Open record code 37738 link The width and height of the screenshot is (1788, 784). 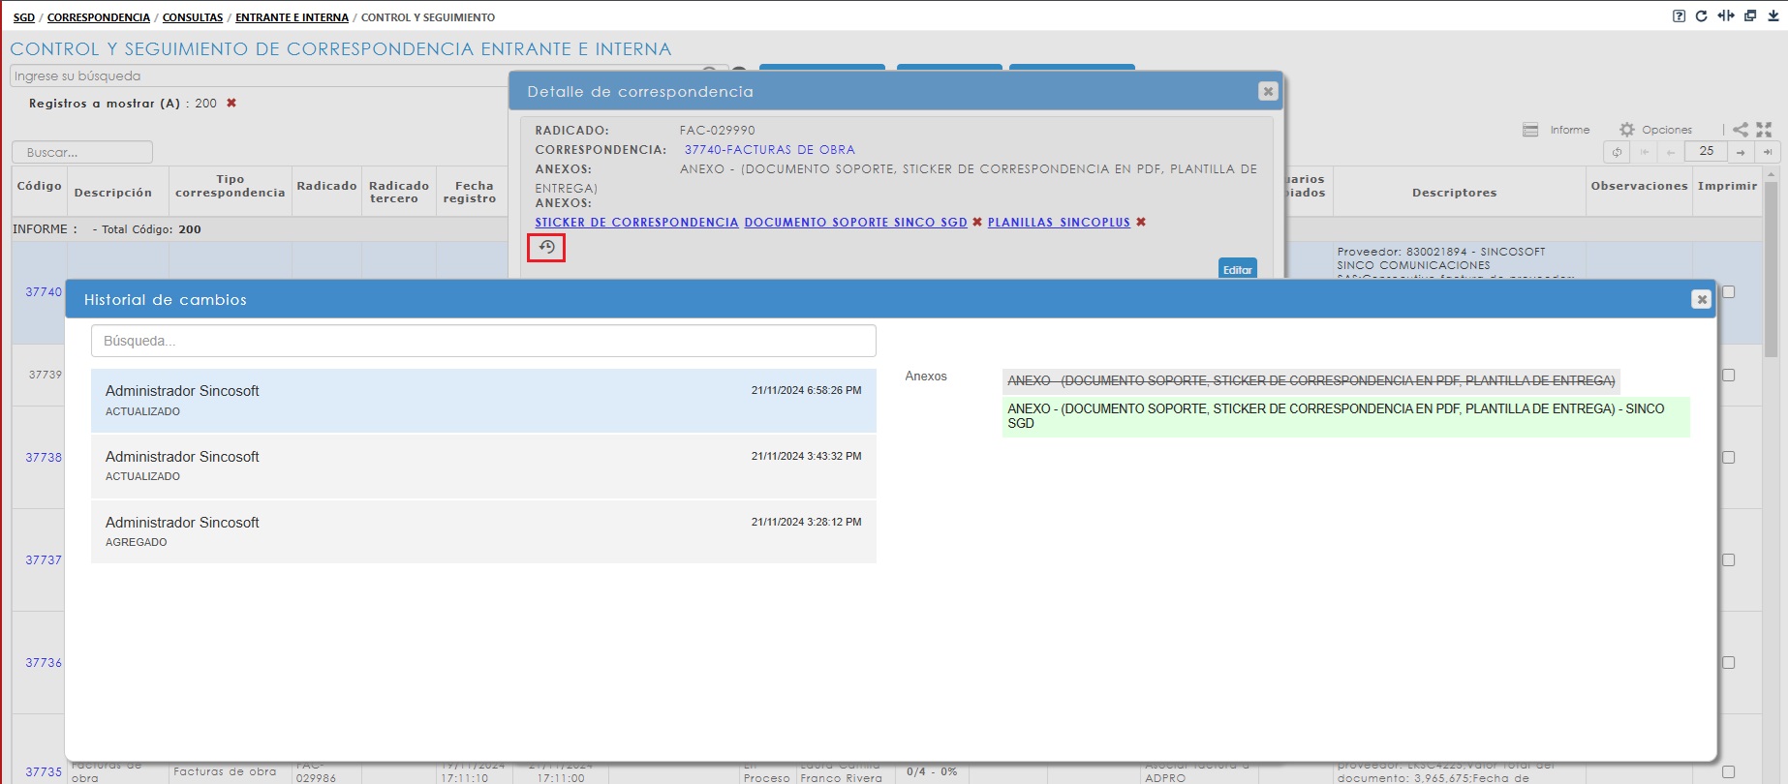44,457
